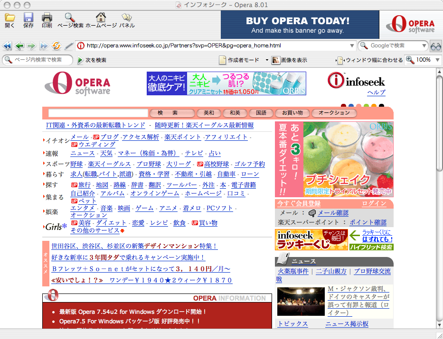Click the Google search input field
The image size is (443, 339).
click(x=393, y=46)
